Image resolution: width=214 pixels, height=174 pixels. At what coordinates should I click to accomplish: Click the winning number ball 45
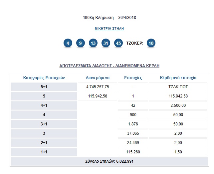(x=118, y=43)
